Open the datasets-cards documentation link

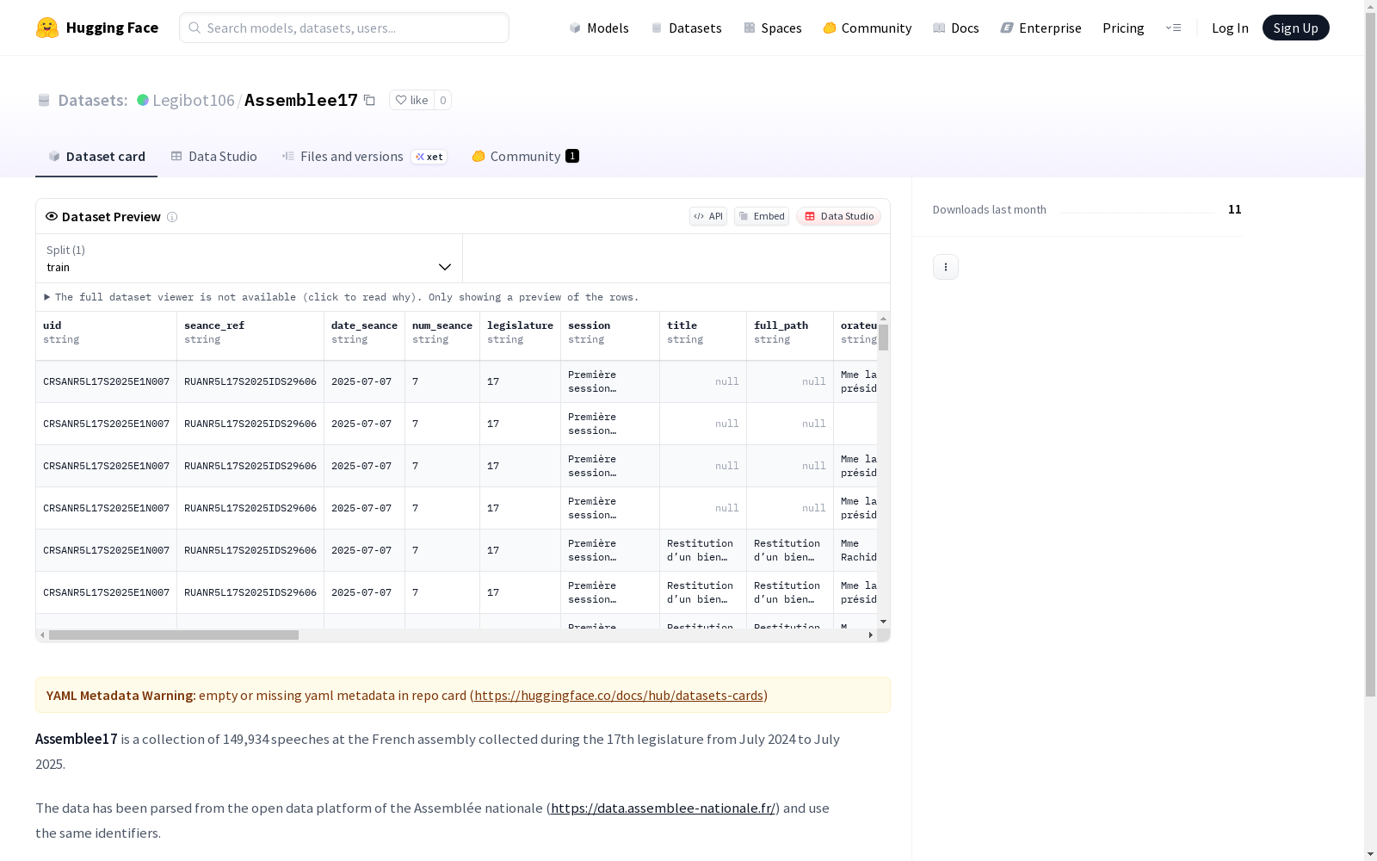[x=619, y=695]
